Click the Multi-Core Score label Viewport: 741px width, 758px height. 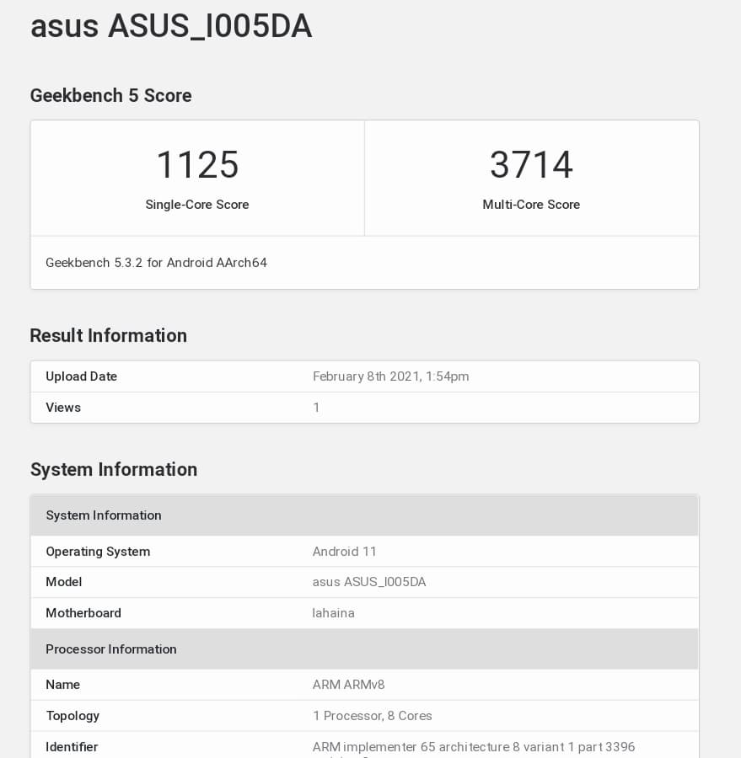click(x=531, y=205)
